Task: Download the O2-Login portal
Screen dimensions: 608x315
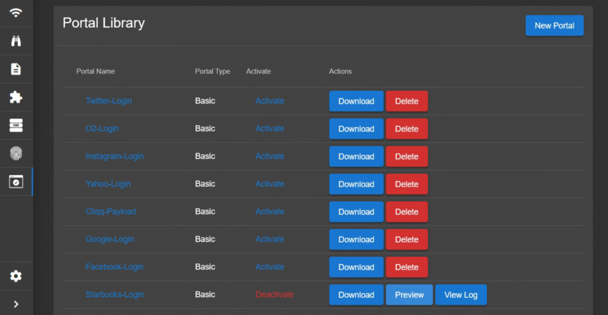Action: pos(356,129)
